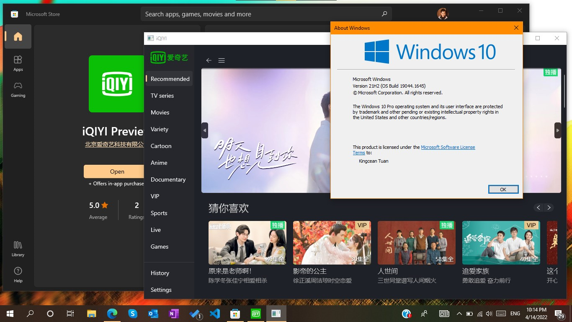Click the right arrow on the banner carousel
The image size is (572, 322).
click(x=557, y=130)
